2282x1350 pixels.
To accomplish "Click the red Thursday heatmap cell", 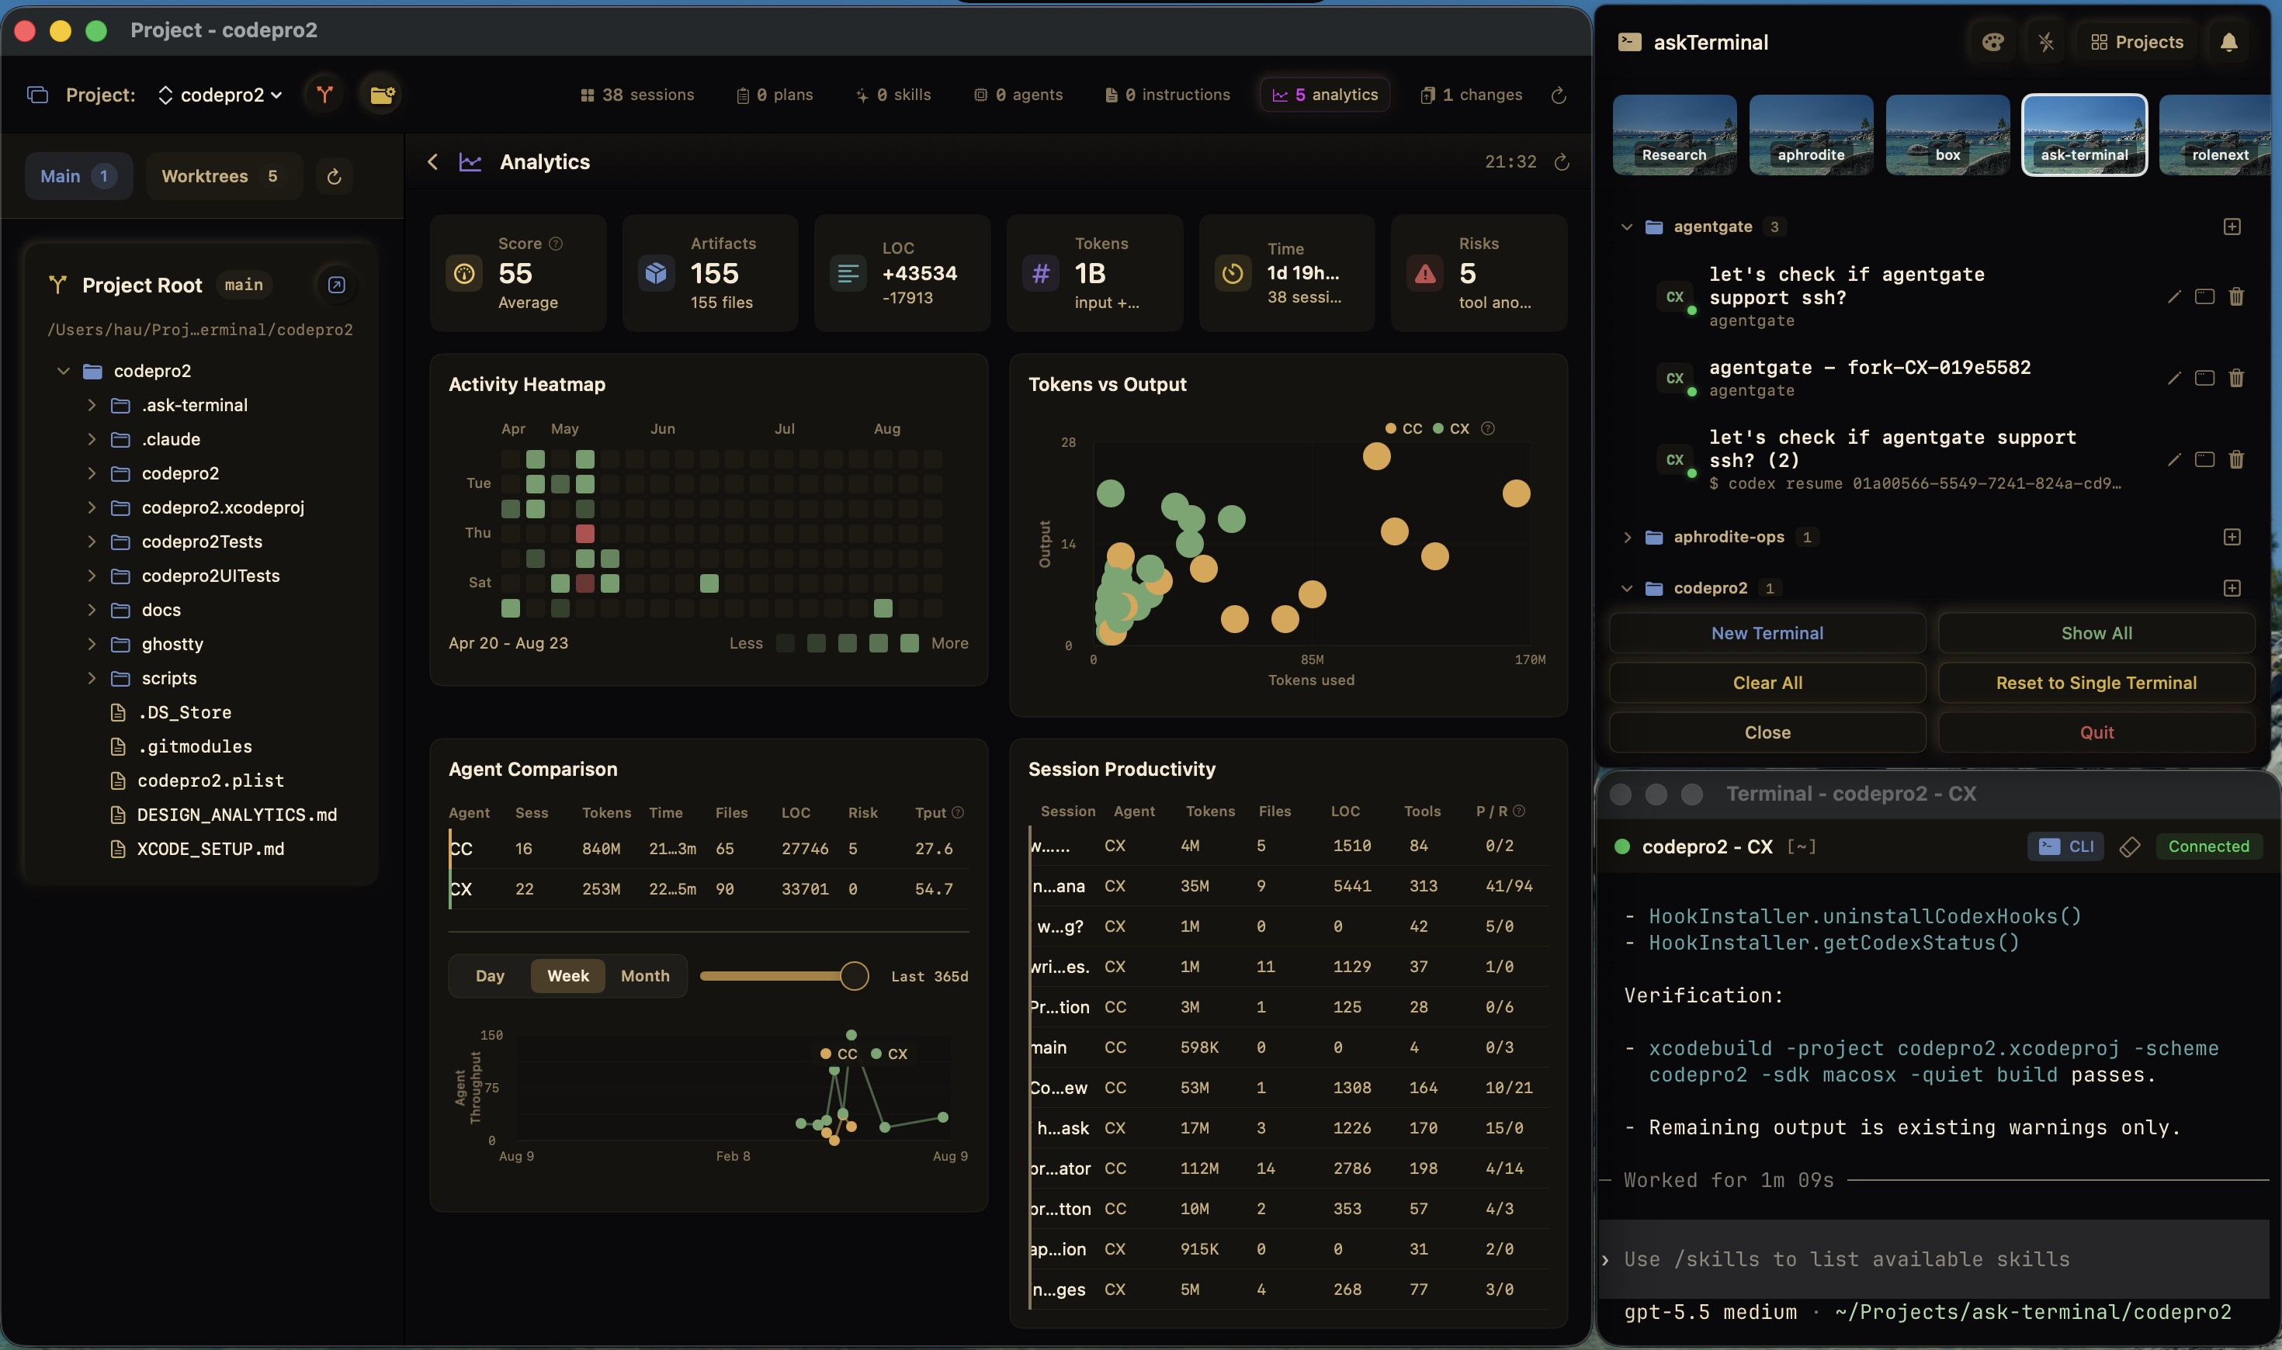I will [585, 533].
